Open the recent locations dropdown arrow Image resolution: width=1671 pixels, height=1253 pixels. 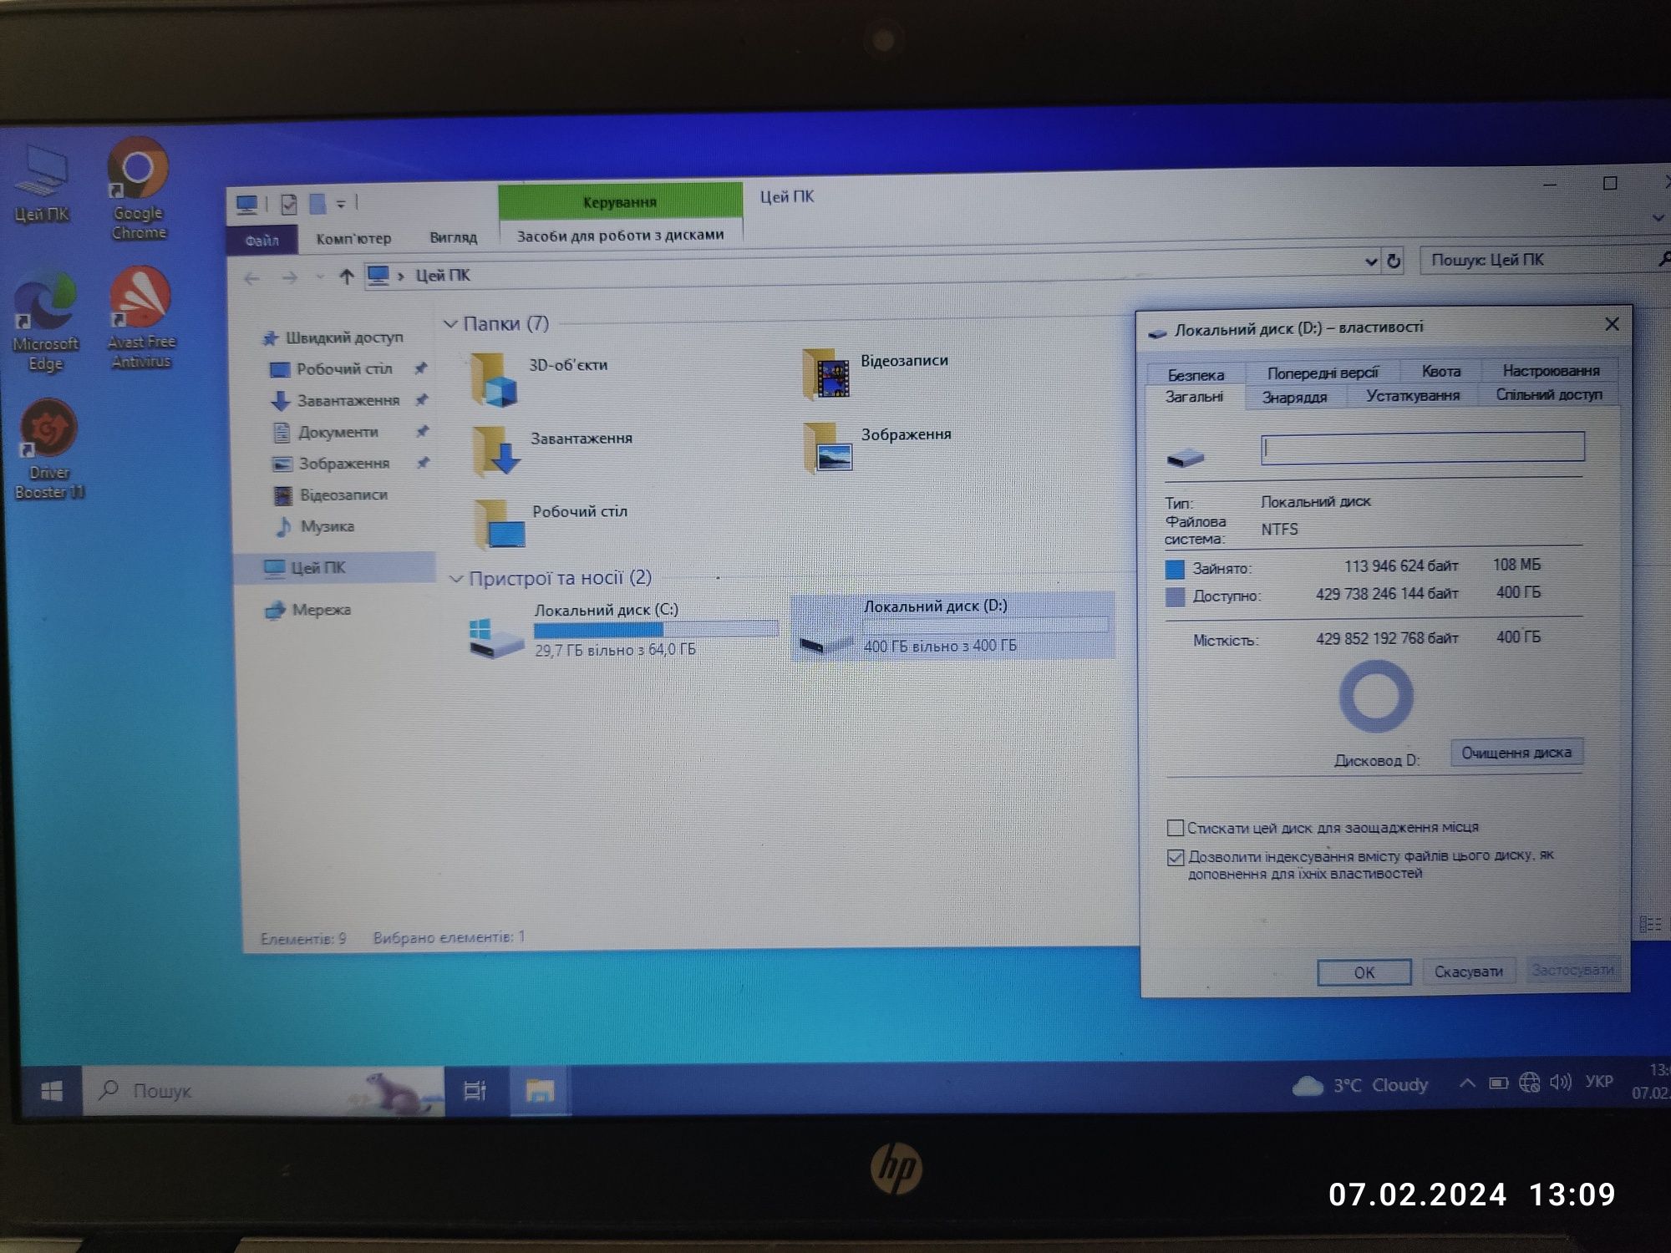(x=319, y=276)
